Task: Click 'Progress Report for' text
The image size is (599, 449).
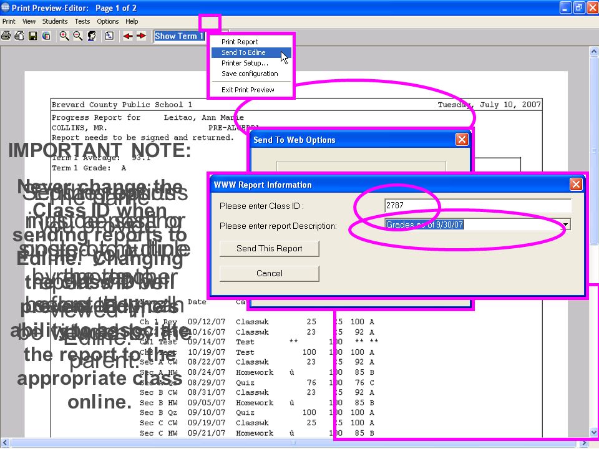Action: (x=96, y=117)
